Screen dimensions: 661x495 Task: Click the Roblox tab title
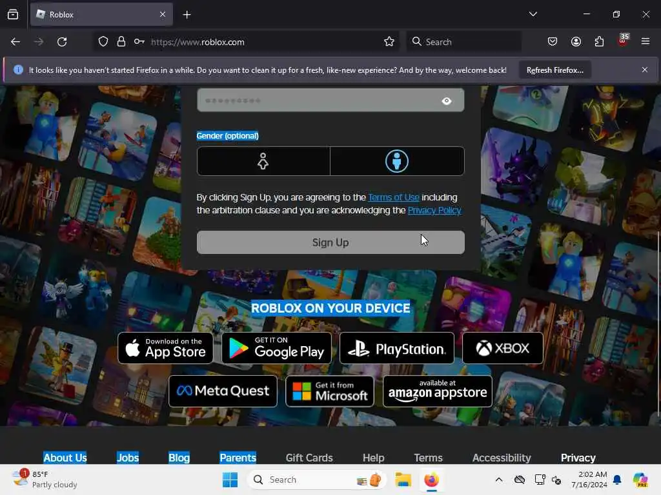pyautogui.click(x=61, y=14)
